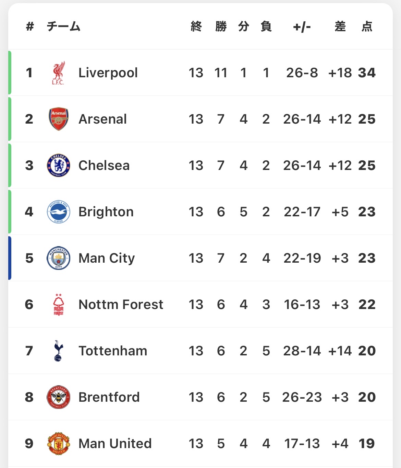The image size is (401, 468).
Task: Open the Arsenal team name link
Action: point(102,119)
